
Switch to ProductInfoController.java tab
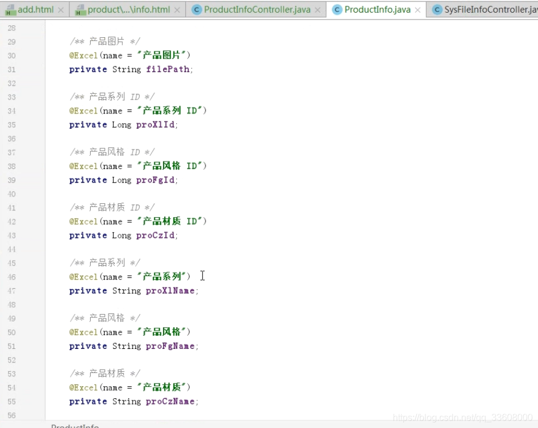(257, 10)
